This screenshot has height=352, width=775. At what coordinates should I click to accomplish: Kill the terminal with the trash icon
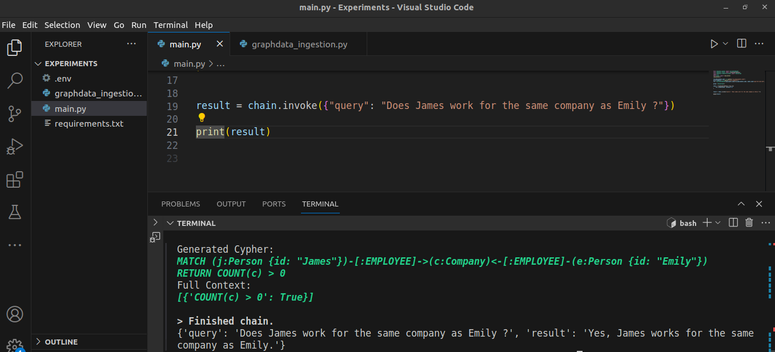pyautogui.click(x=749, y=222)
